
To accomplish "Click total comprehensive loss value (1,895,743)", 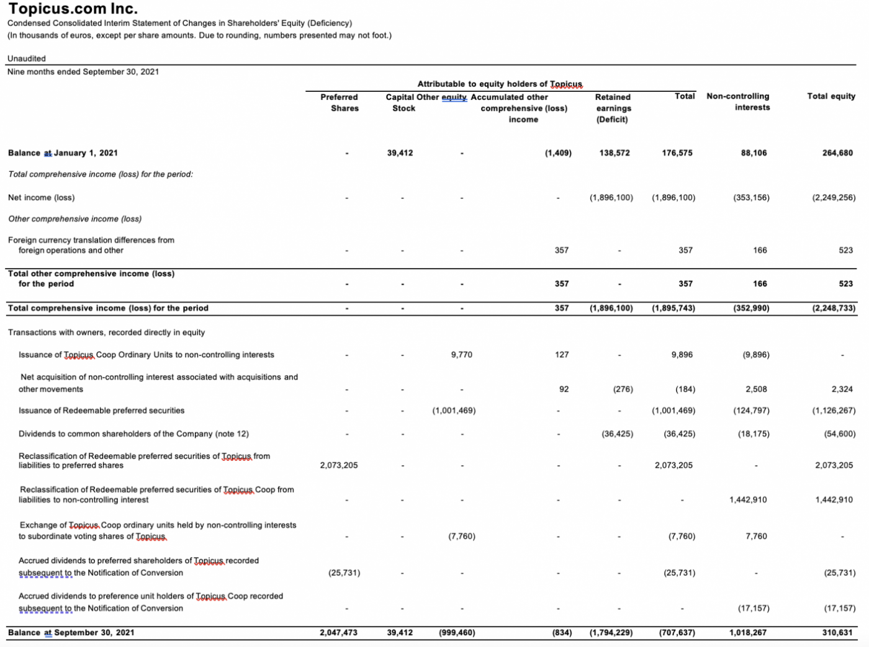I will coord(673,308).
